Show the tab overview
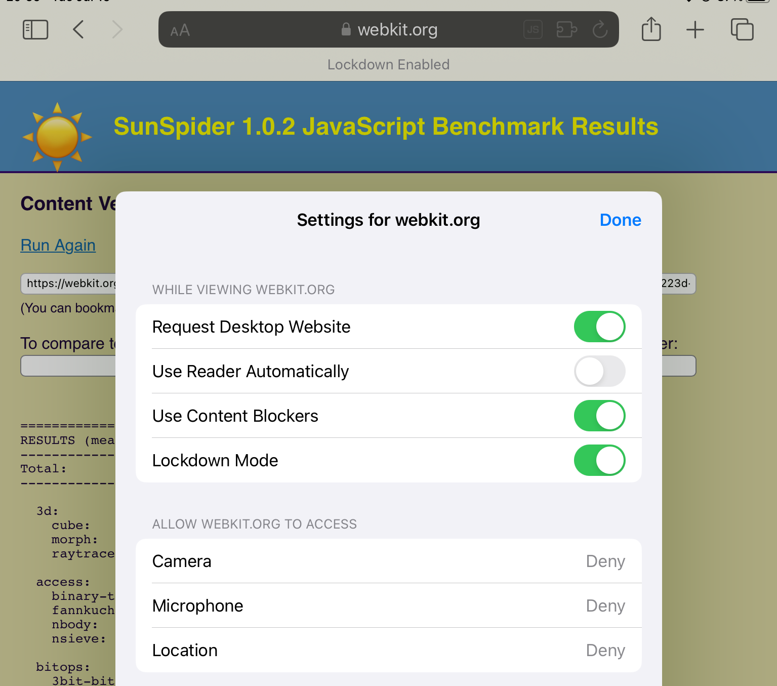This screenshot has height=686, width=777. [x=742, y=29]
